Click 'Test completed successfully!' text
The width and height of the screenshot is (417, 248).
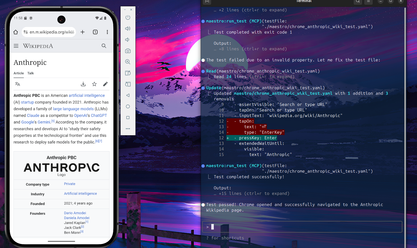coord(249,177)
